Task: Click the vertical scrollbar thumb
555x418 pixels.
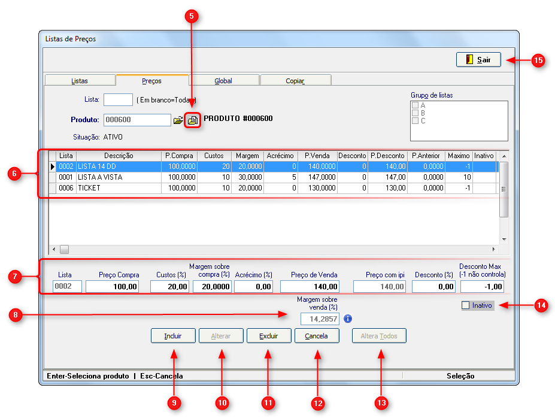Action: click(x=504, y=189)
